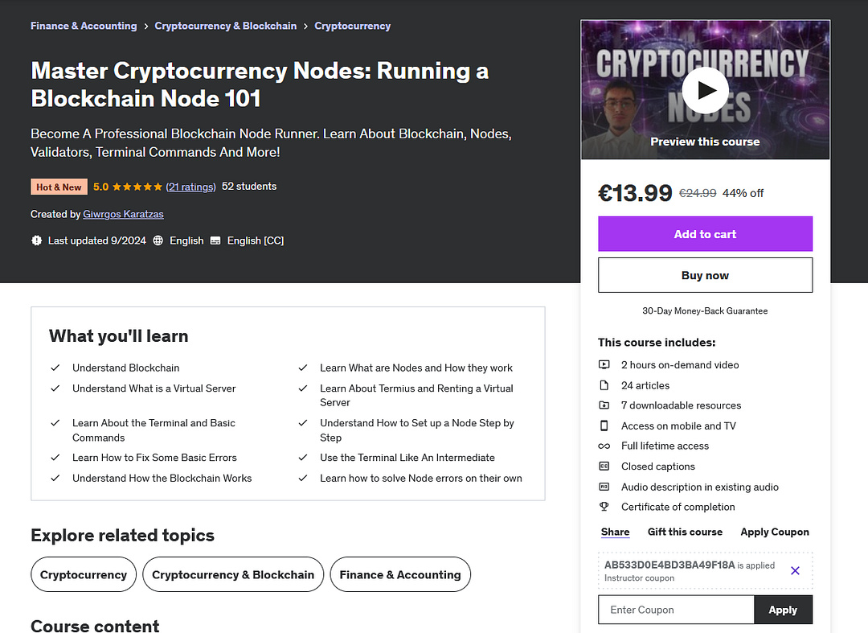868x633 pixels.
Task: Click the globe language icon
Action: pos(158,240)
